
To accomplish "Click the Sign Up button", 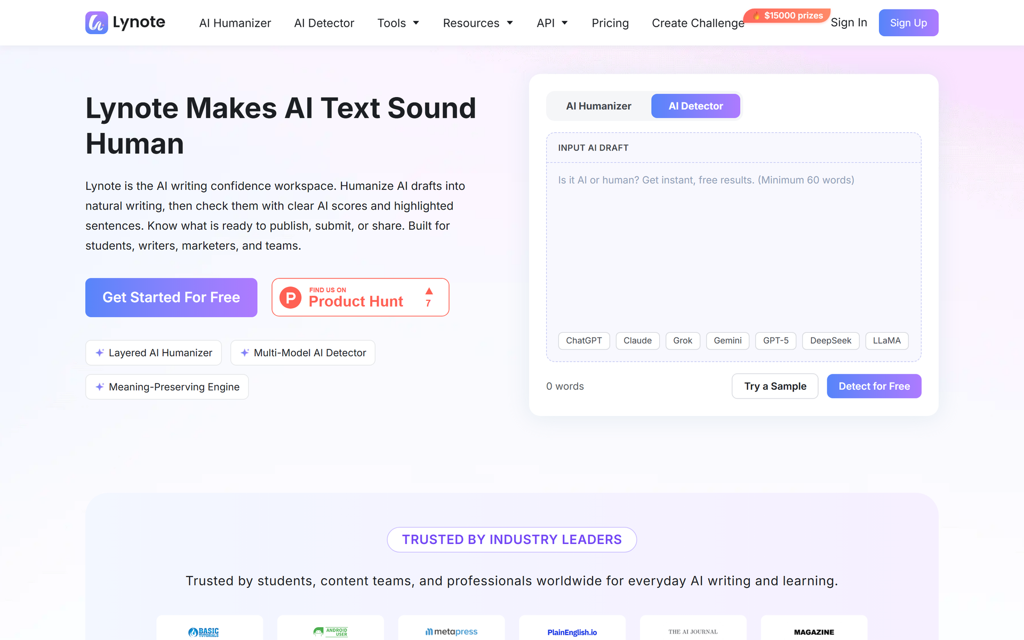I will coord(908,22).
